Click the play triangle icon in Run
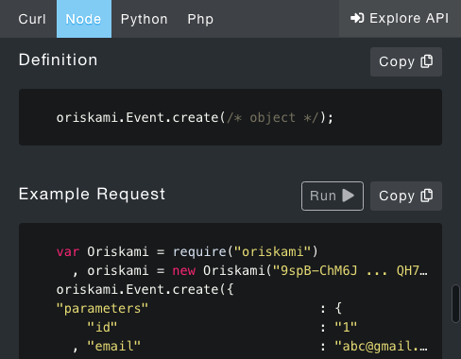The height and width of the screenshot is (359, 461). 348,196
